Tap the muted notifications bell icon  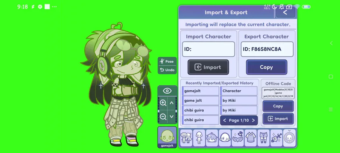click(282, 7)
